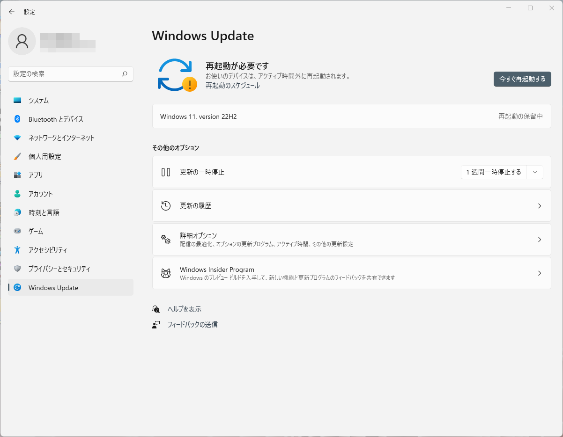Click the search magnifier icon
The width and height of the screenshot is (563, 437).
pyautogui.click(x=125, y=74)
